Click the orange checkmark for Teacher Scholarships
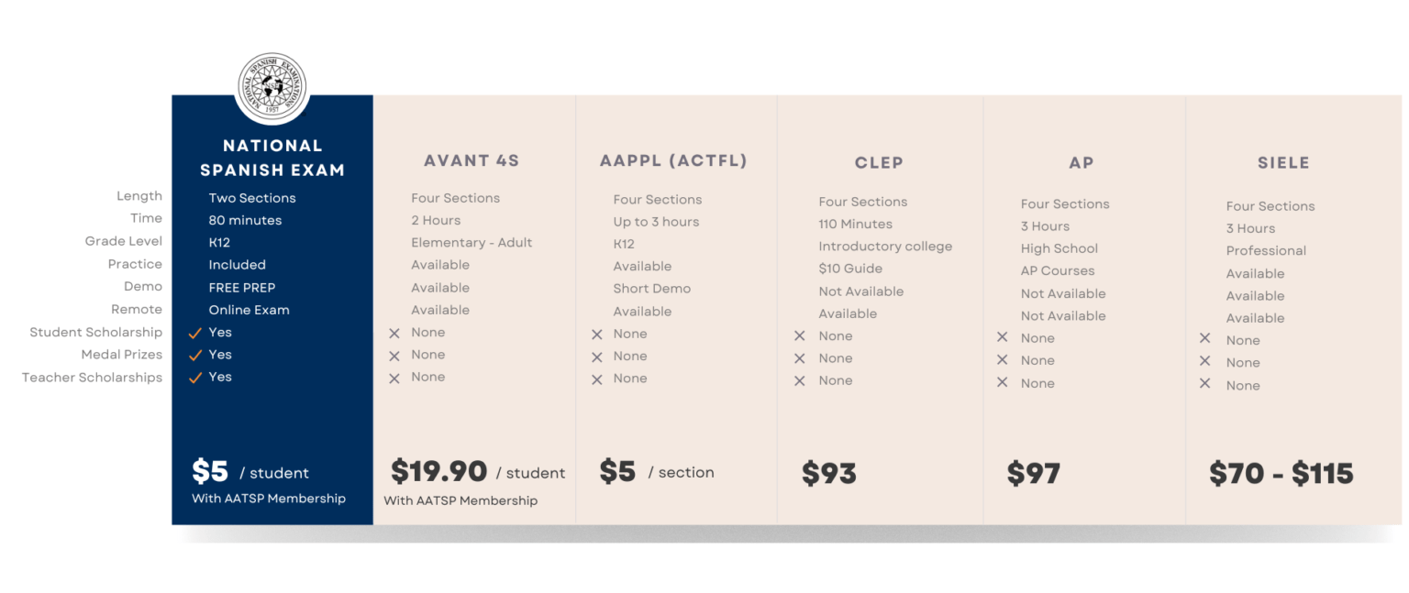The image size is (1409, 593). [194, 378]
